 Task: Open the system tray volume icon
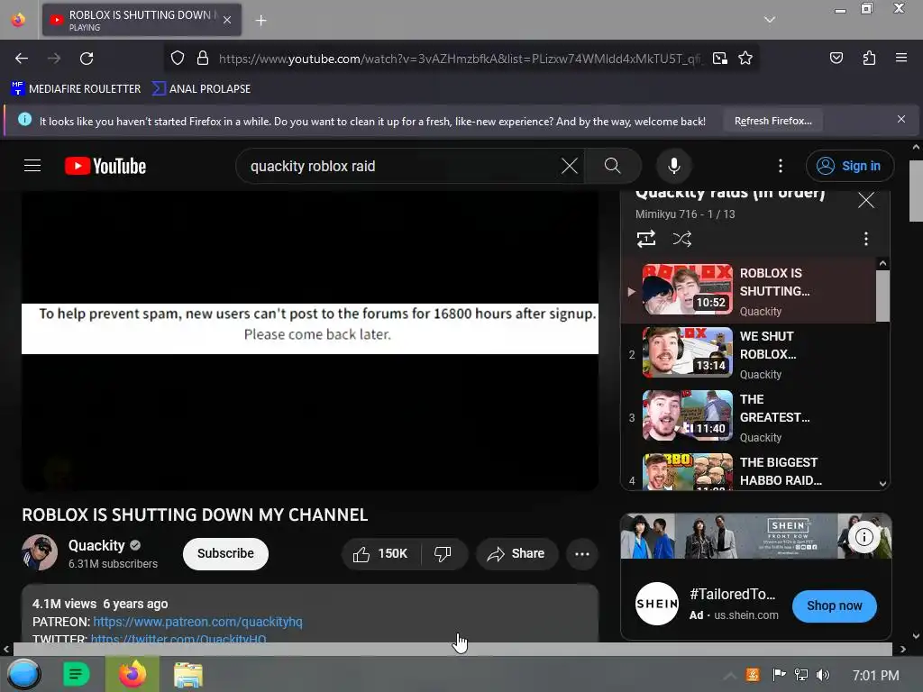(x=822, y=675)
